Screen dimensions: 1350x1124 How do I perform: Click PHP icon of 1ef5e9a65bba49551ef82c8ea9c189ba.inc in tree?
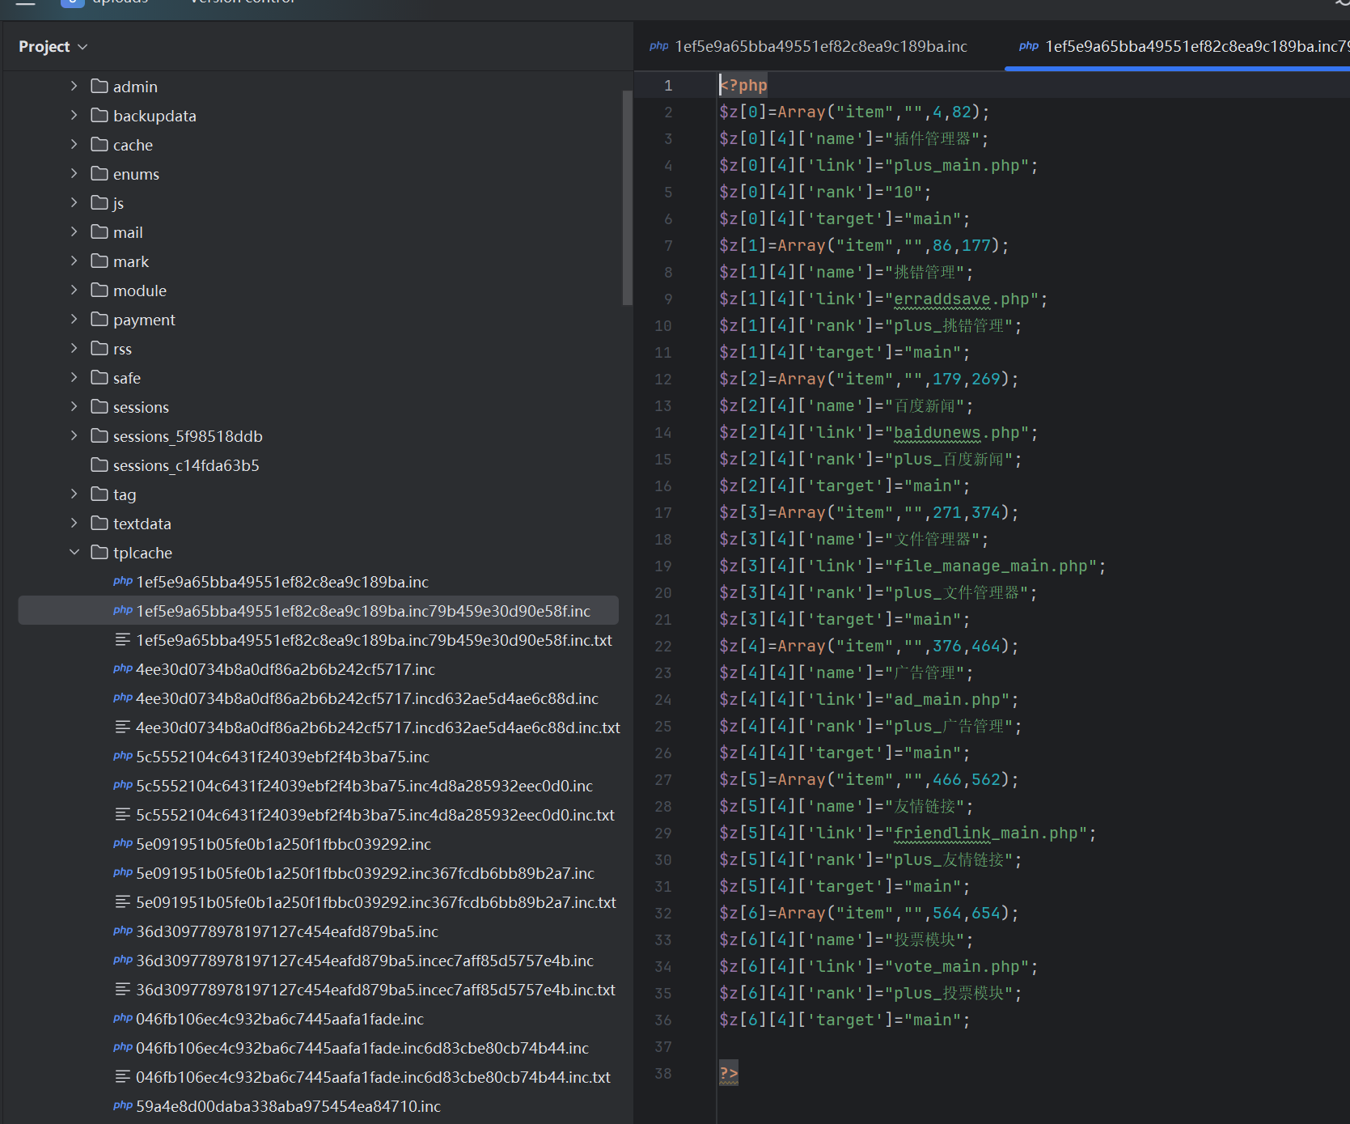123,581
